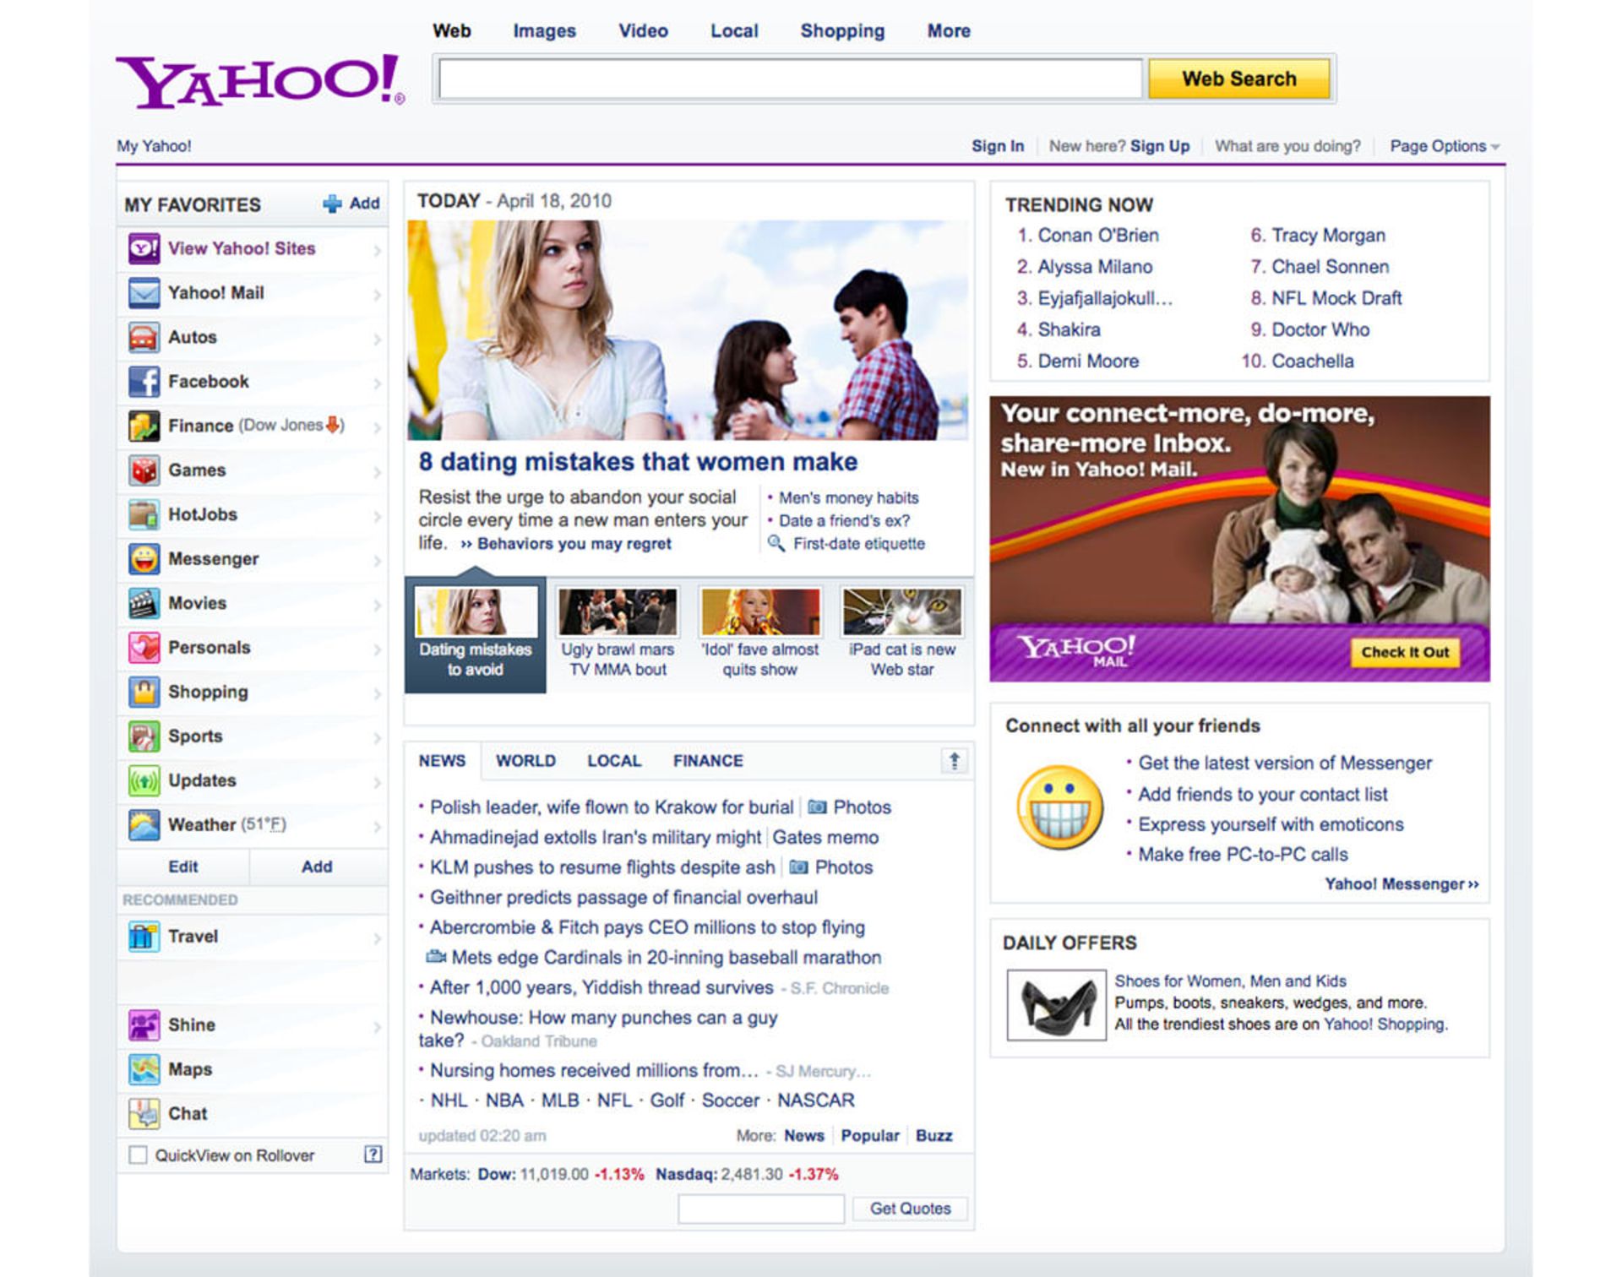Viewport: 1622px width, 1277px height.
Task: Expand the Autos row arrow
Action: pyautogui.click(x=377, y=339)
